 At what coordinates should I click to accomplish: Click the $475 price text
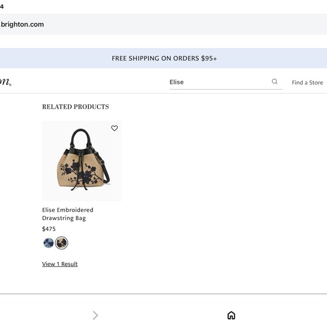tap(49, 229)
